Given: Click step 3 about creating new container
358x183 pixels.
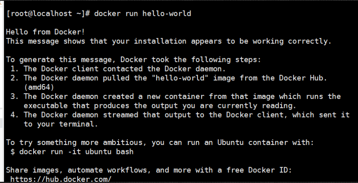Looking at the screenshot, I should [182, 97].
